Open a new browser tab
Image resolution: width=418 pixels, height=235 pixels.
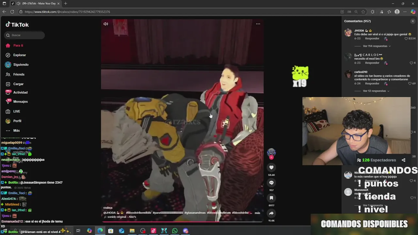66,4
